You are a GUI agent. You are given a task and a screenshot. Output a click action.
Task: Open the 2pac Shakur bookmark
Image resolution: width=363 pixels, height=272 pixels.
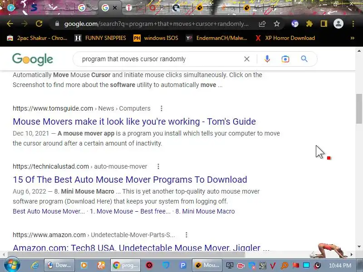click(37, 38)
